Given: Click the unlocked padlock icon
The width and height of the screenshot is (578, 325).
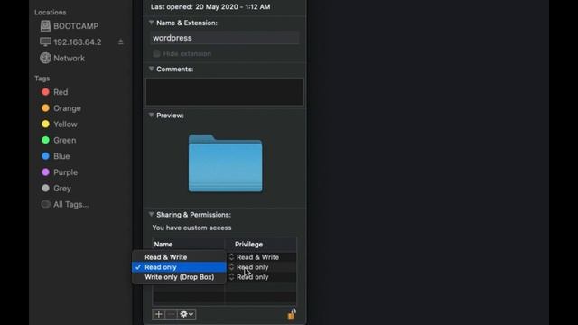Looking at the screenshot, I should tap(292, 314).
